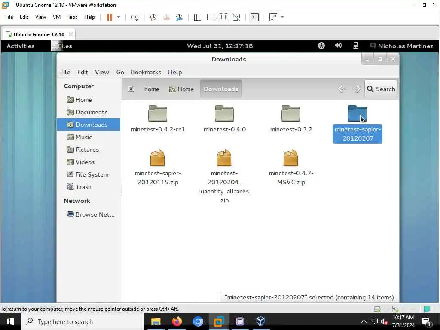Open the VM menu

click(57, 17)
